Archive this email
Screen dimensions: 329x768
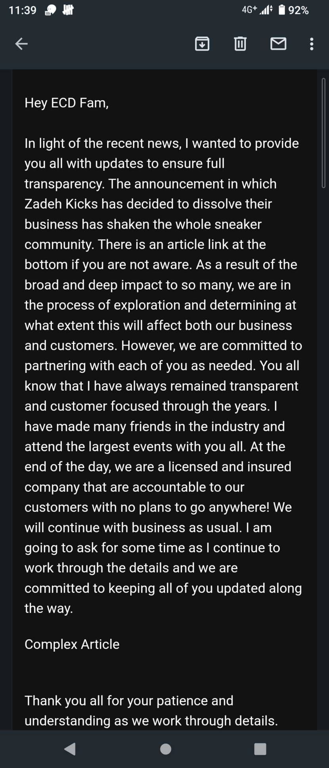[x=202, y=44]
